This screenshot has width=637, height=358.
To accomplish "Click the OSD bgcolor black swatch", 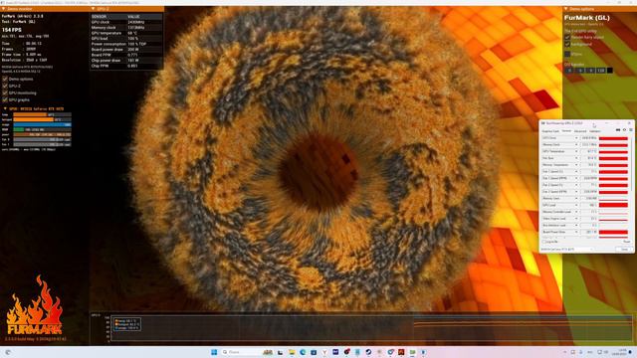I will click(x=610, y=71).
